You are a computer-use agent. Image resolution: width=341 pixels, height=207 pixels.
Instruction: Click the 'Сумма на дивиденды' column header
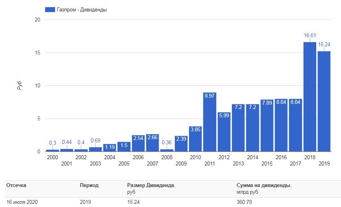263,185
